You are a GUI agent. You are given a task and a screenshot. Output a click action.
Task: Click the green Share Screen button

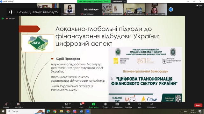(x=93, y=105)
